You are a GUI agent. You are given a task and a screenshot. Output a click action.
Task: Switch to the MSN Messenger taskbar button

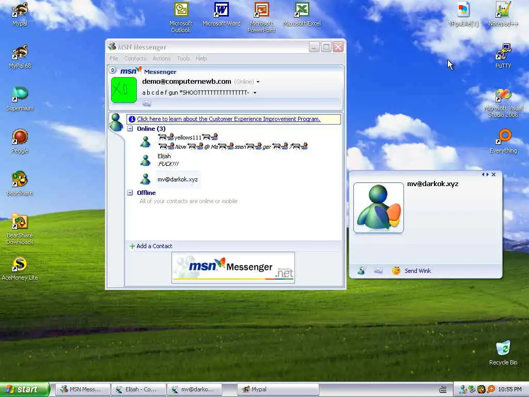83,390
